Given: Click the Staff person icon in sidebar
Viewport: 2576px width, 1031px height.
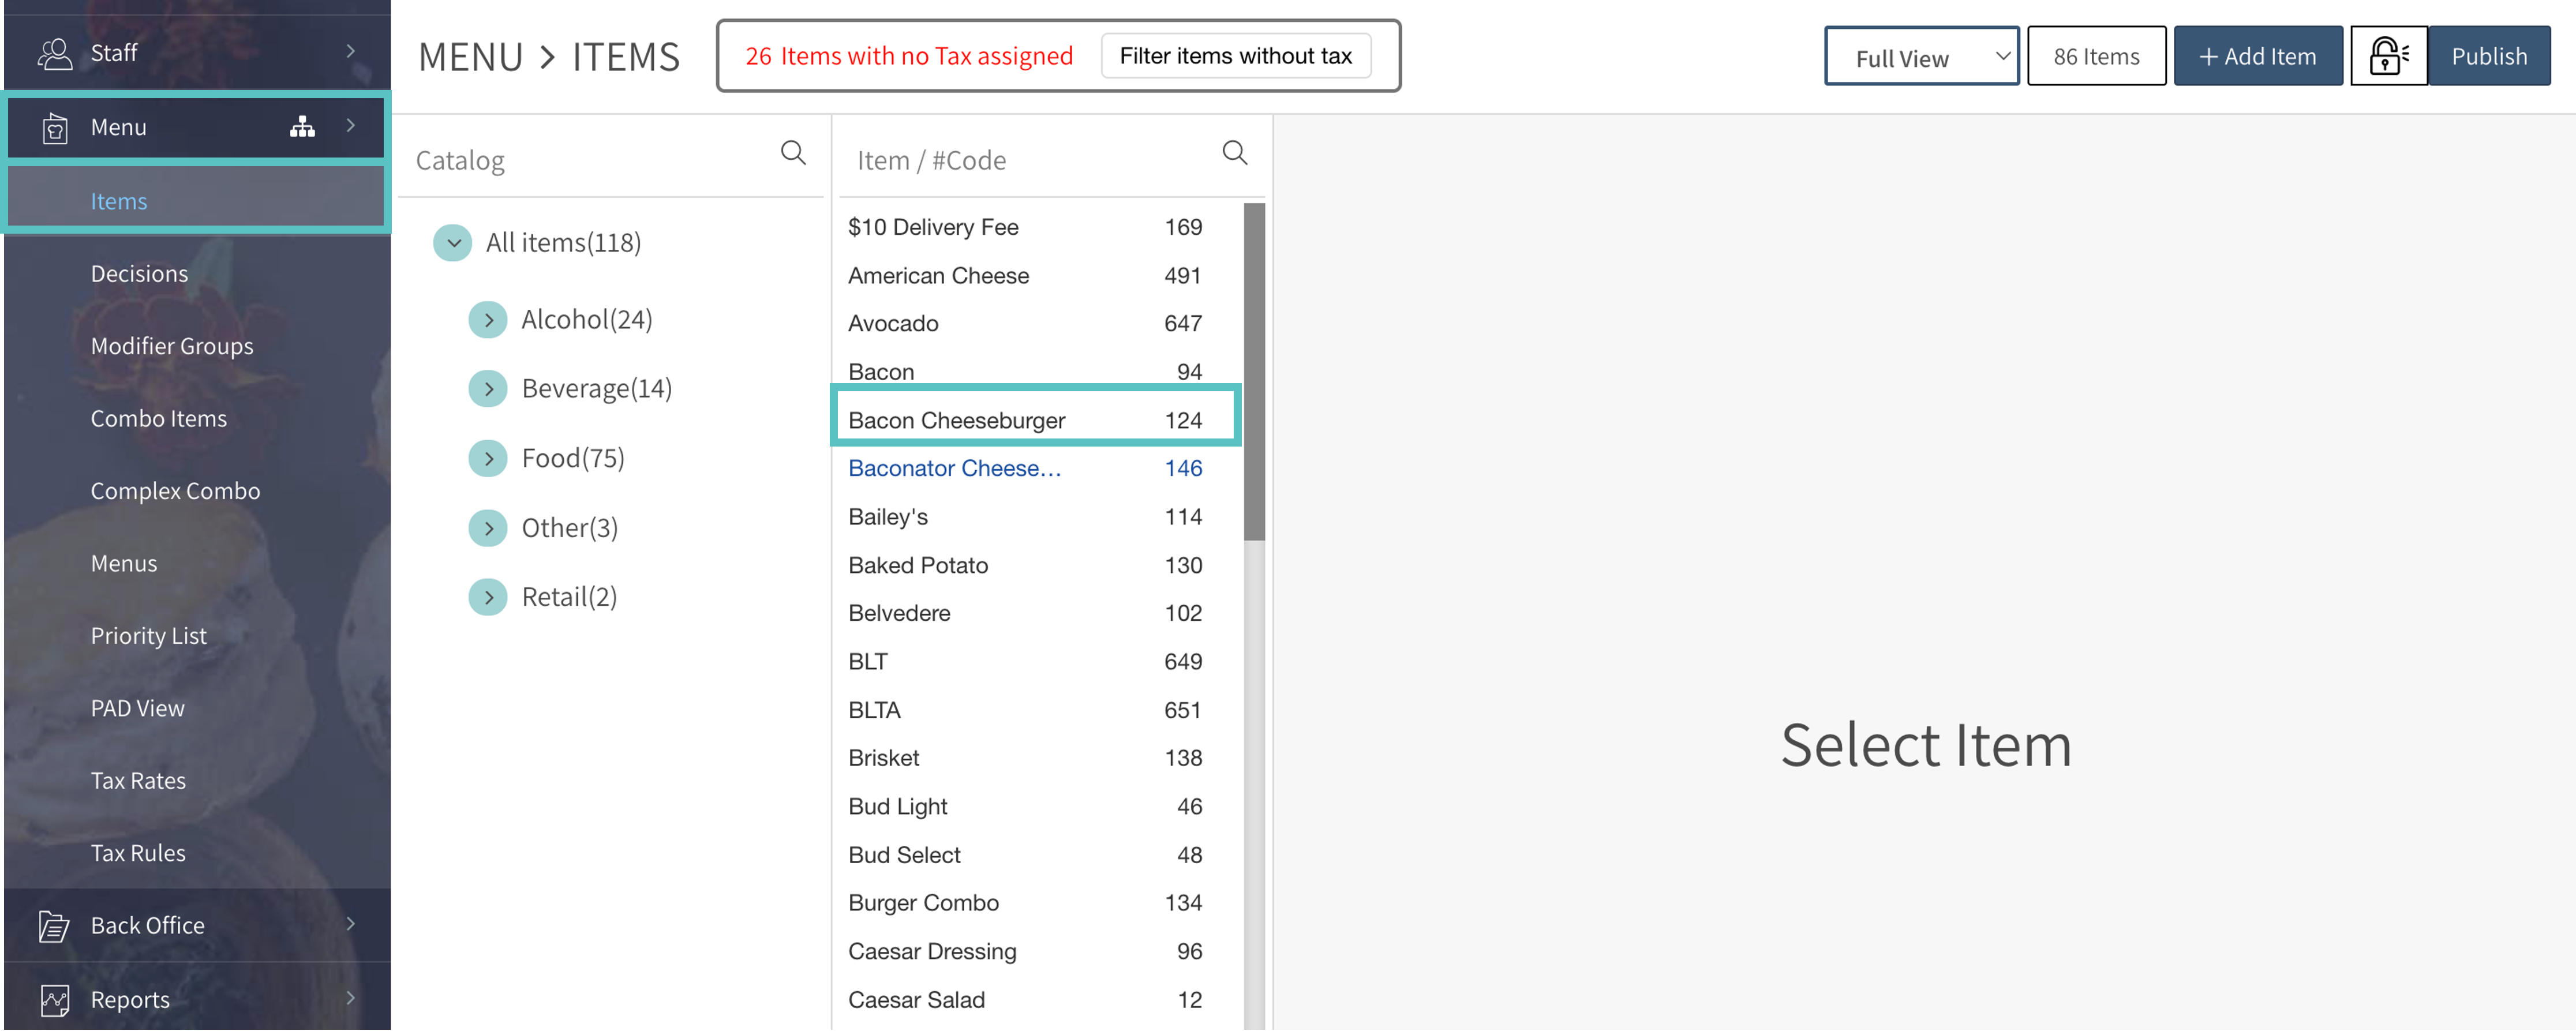Looking at the screenshot, I should click(54, 53).
